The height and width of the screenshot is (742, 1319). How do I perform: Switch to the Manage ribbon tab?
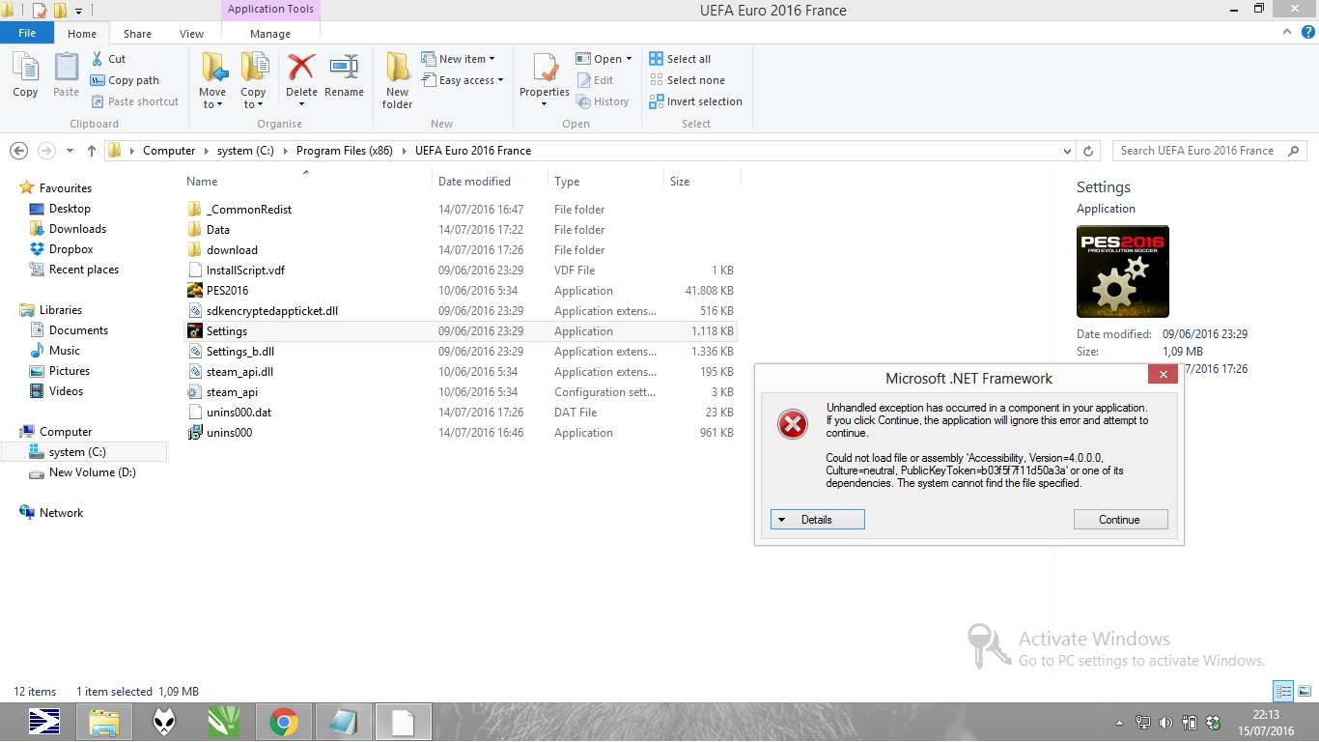pyautogui.click(x=270, y=34)
